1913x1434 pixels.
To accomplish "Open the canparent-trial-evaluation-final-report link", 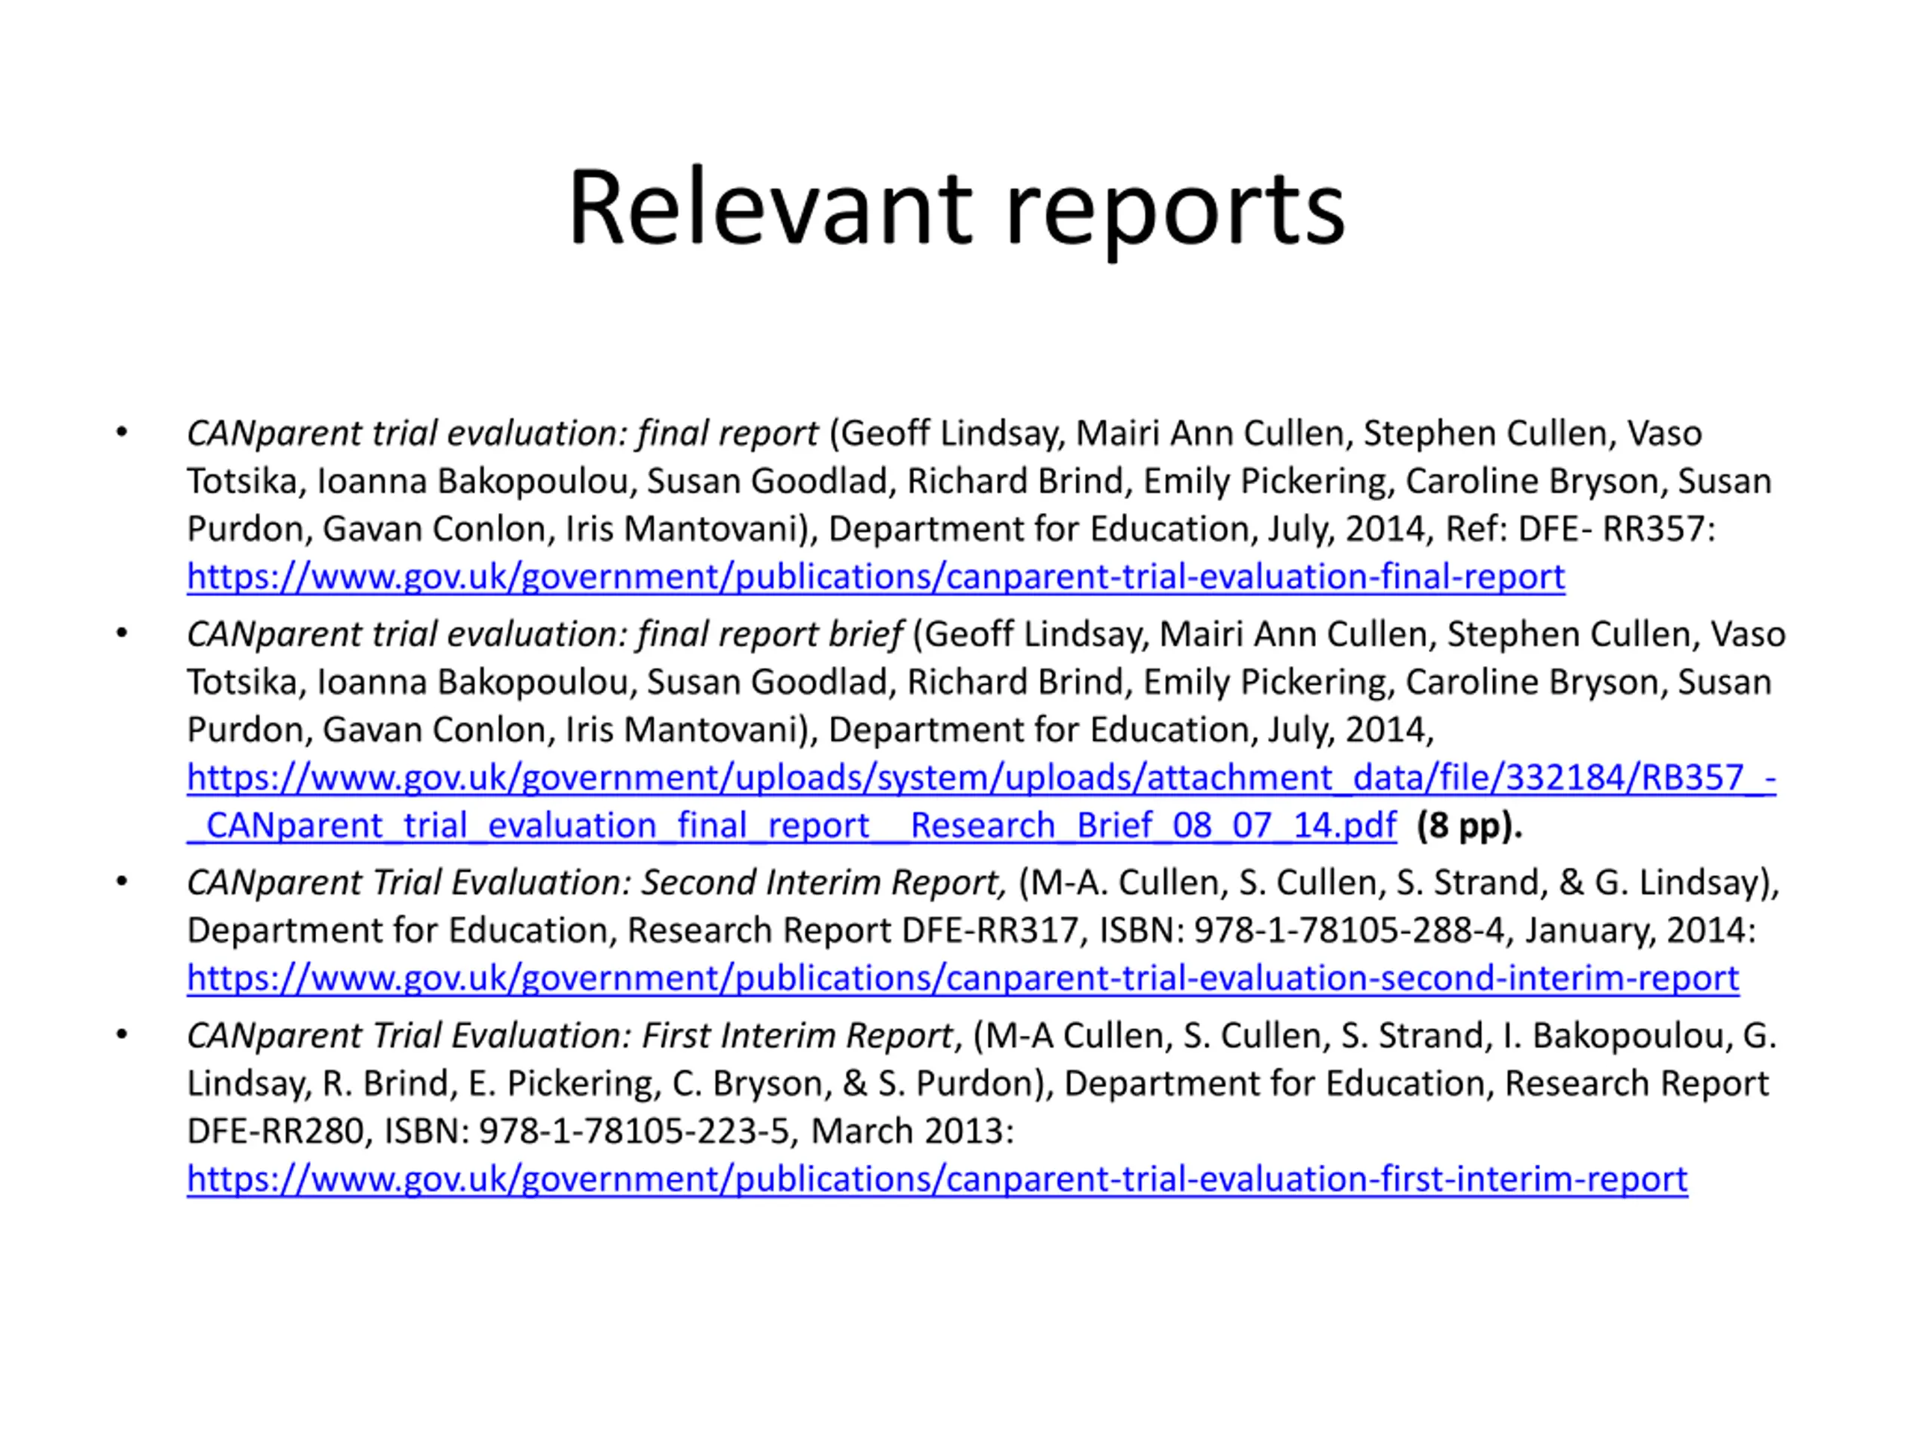I will 875,577.
